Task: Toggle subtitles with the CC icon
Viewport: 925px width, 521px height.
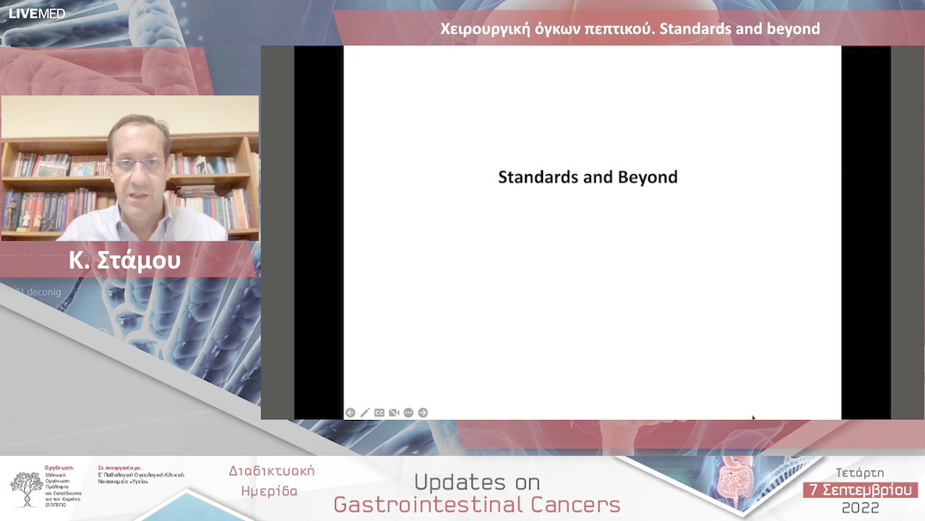Action: point(379,412)
